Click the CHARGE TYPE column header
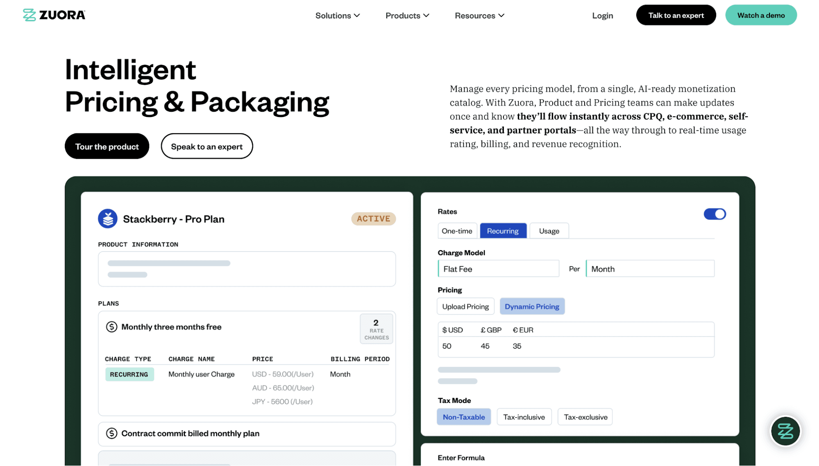 (128, 359)
